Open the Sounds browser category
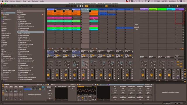The image size is (187, 105). 5,29
